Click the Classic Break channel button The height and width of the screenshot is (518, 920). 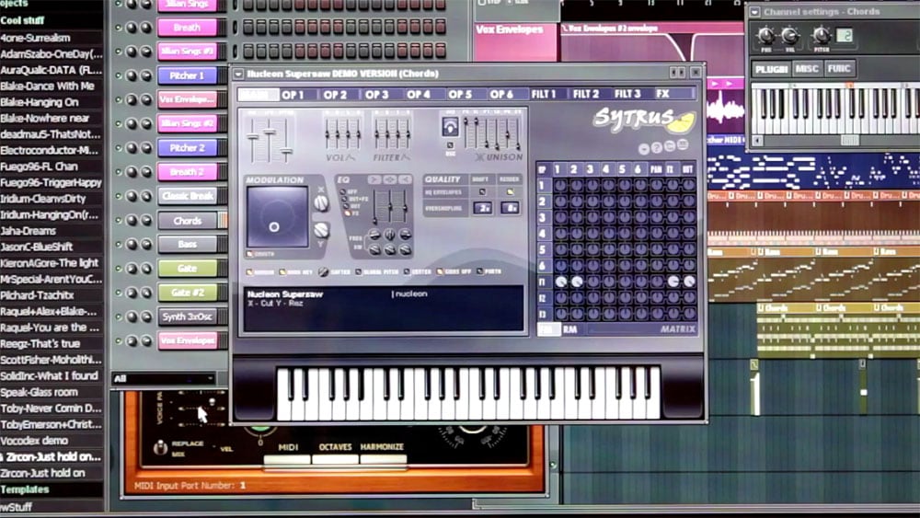tap(188, 196)
